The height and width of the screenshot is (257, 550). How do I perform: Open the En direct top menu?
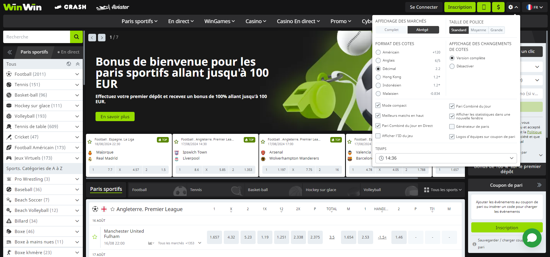click(181, 21)
